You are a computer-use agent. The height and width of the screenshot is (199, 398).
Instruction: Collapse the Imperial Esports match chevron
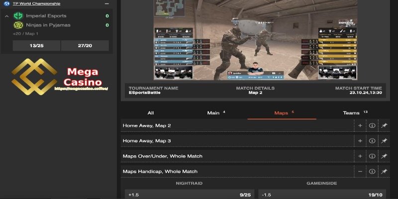7,16
